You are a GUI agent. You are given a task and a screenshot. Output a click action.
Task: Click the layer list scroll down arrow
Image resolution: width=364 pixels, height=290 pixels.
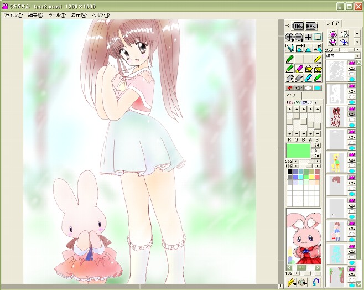[x=358, y=284]
